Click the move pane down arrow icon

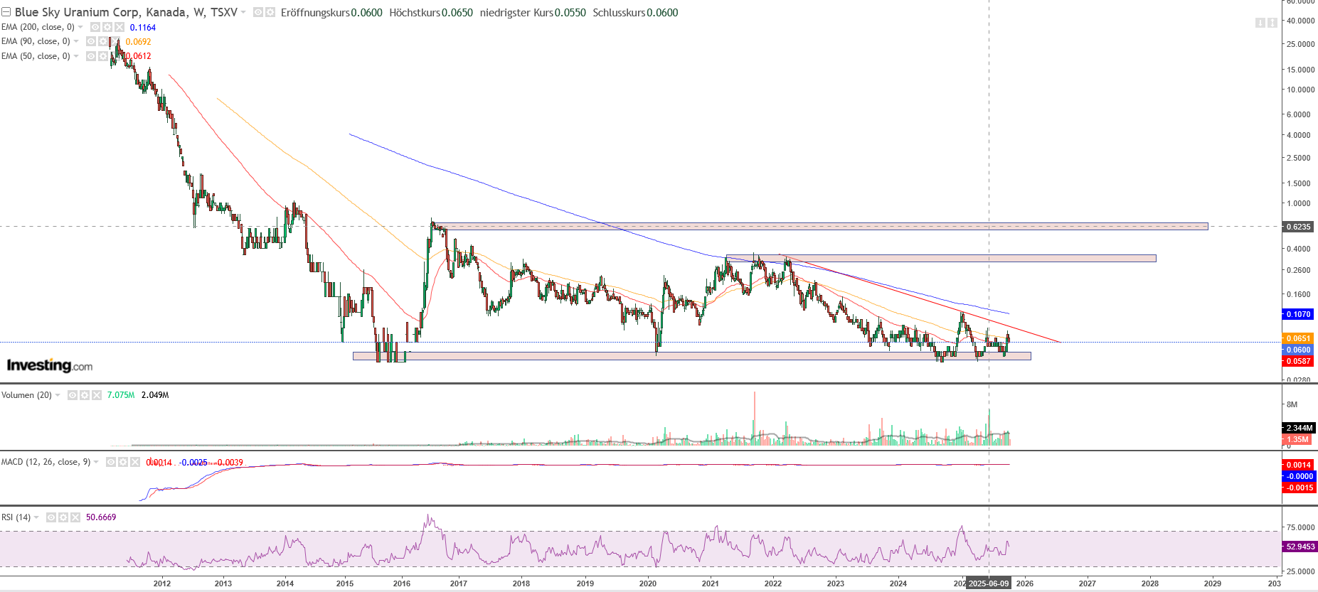point(1260,23)
